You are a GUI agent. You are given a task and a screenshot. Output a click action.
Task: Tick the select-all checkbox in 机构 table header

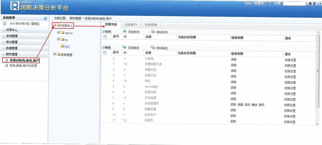[x=105, y=36]
